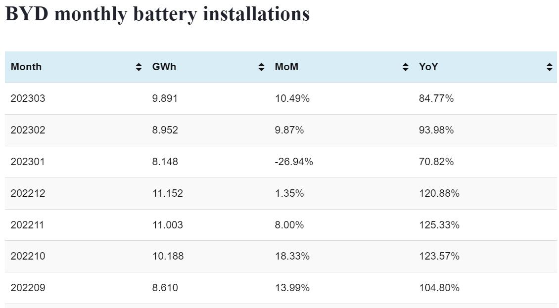Click the sort arrows beside GWh

[x=261, y=67]
